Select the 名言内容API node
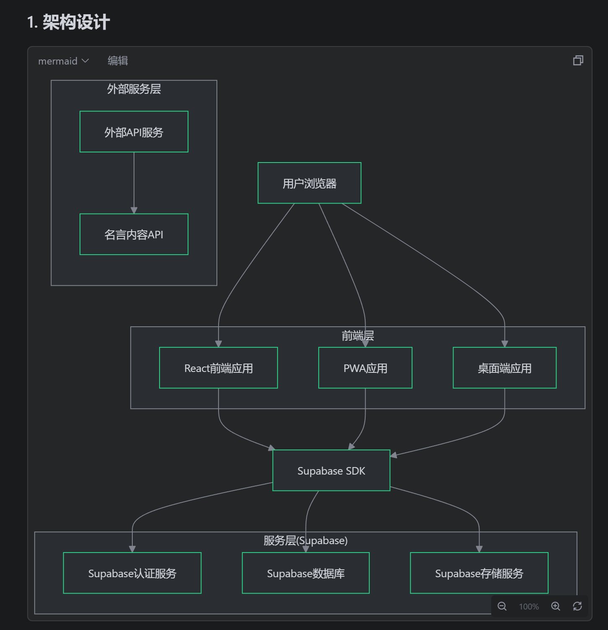Image resolution: width=608 pixels, height=630 pixels. pos(134,235)
